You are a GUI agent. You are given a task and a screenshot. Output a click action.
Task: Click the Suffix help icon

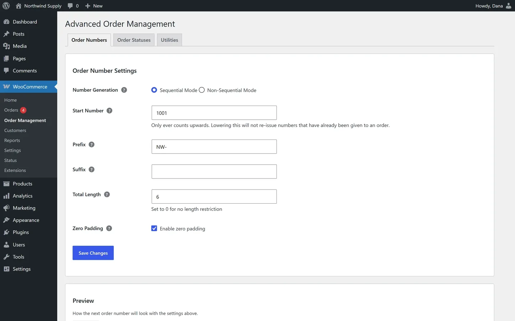tap(92, 169)
